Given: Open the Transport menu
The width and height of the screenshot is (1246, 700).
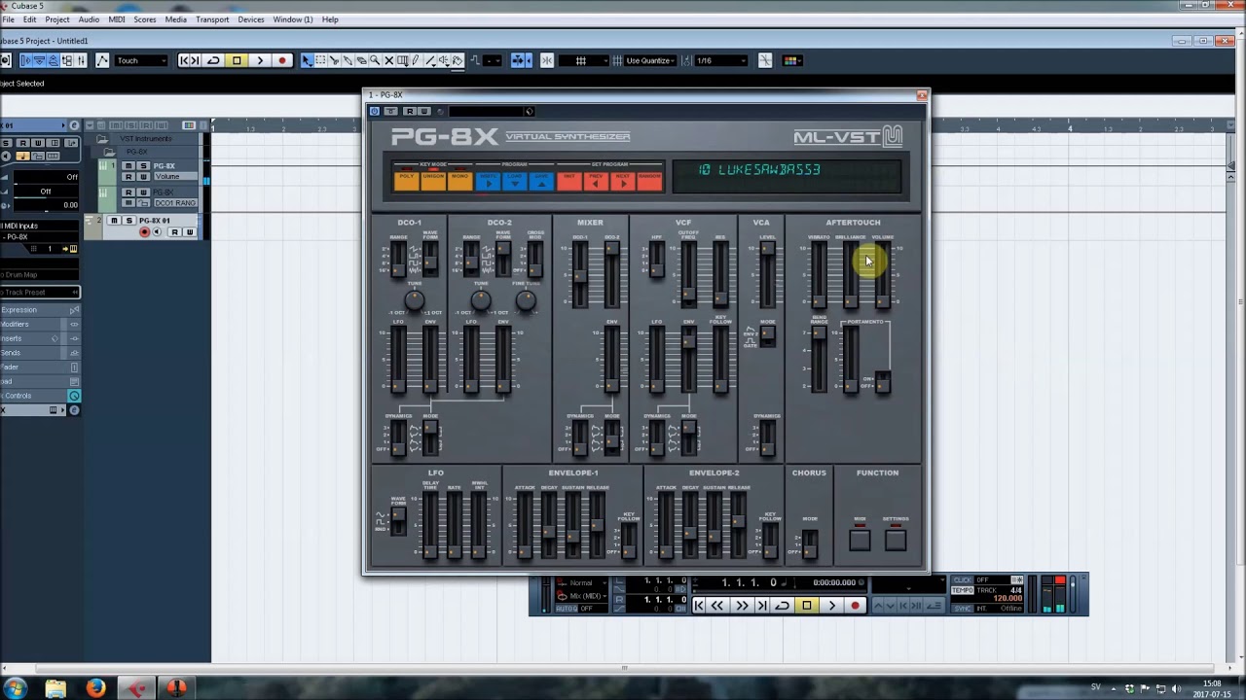Looking at the screenshot, I should [212, 19].
